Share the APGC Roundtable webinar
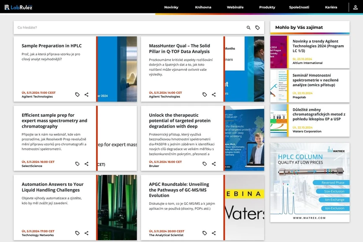This screenshot has height=242, width=363. pos(214,233)
